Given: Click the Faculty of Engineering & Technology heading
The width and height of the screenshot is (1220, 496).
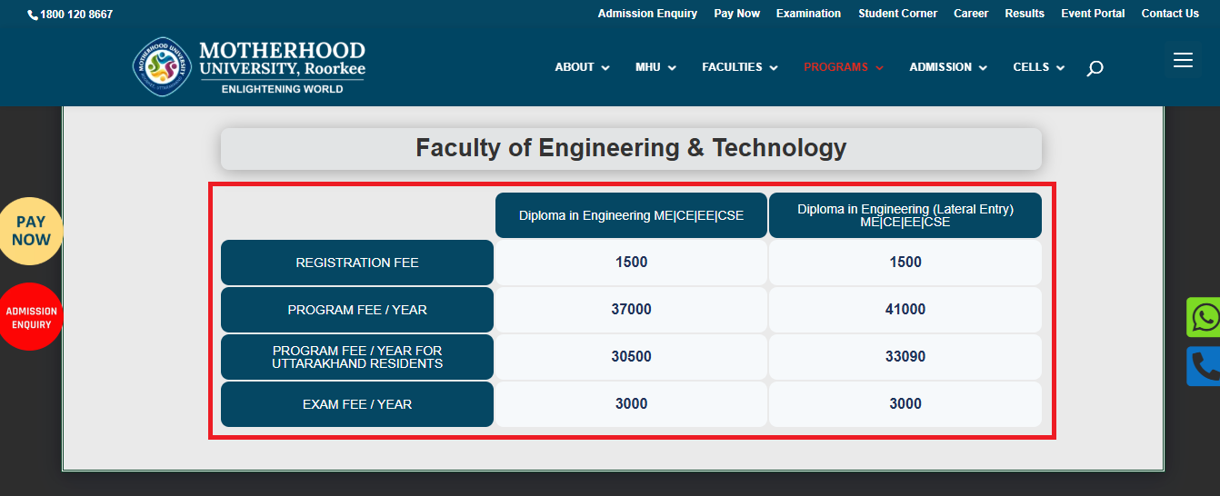Looking at the screenshot, I should pyautogui.click(x=631, y=148).
